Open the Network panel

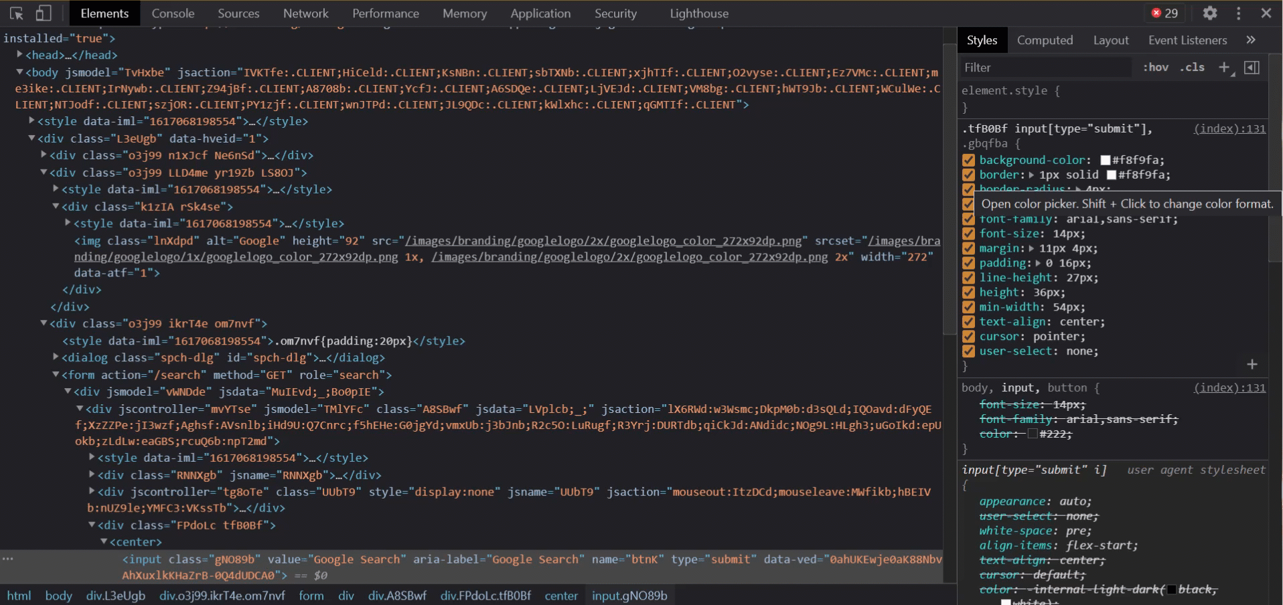tap(305, 13)
